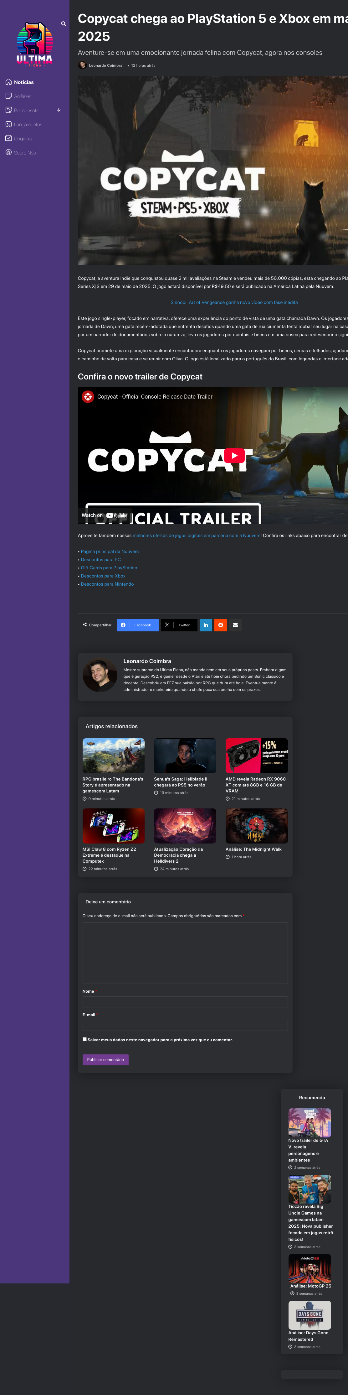Click the Sobre Nós sidebar icon
The width and height of the screenshot is (348, 1395).
[x=9, y=152]
